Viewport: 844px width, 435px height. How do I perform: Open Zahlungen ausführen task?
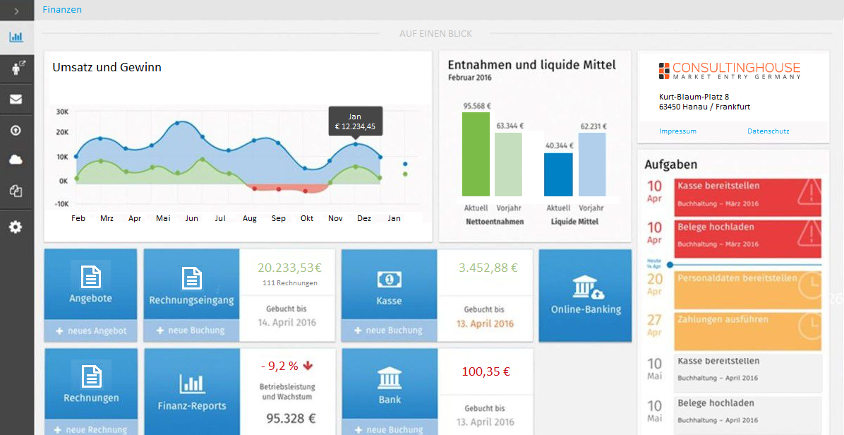pyautogui.click(x=747, y=332)
